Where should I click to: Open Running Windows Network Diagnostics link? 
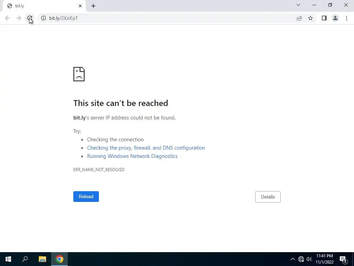click(132, 156)
